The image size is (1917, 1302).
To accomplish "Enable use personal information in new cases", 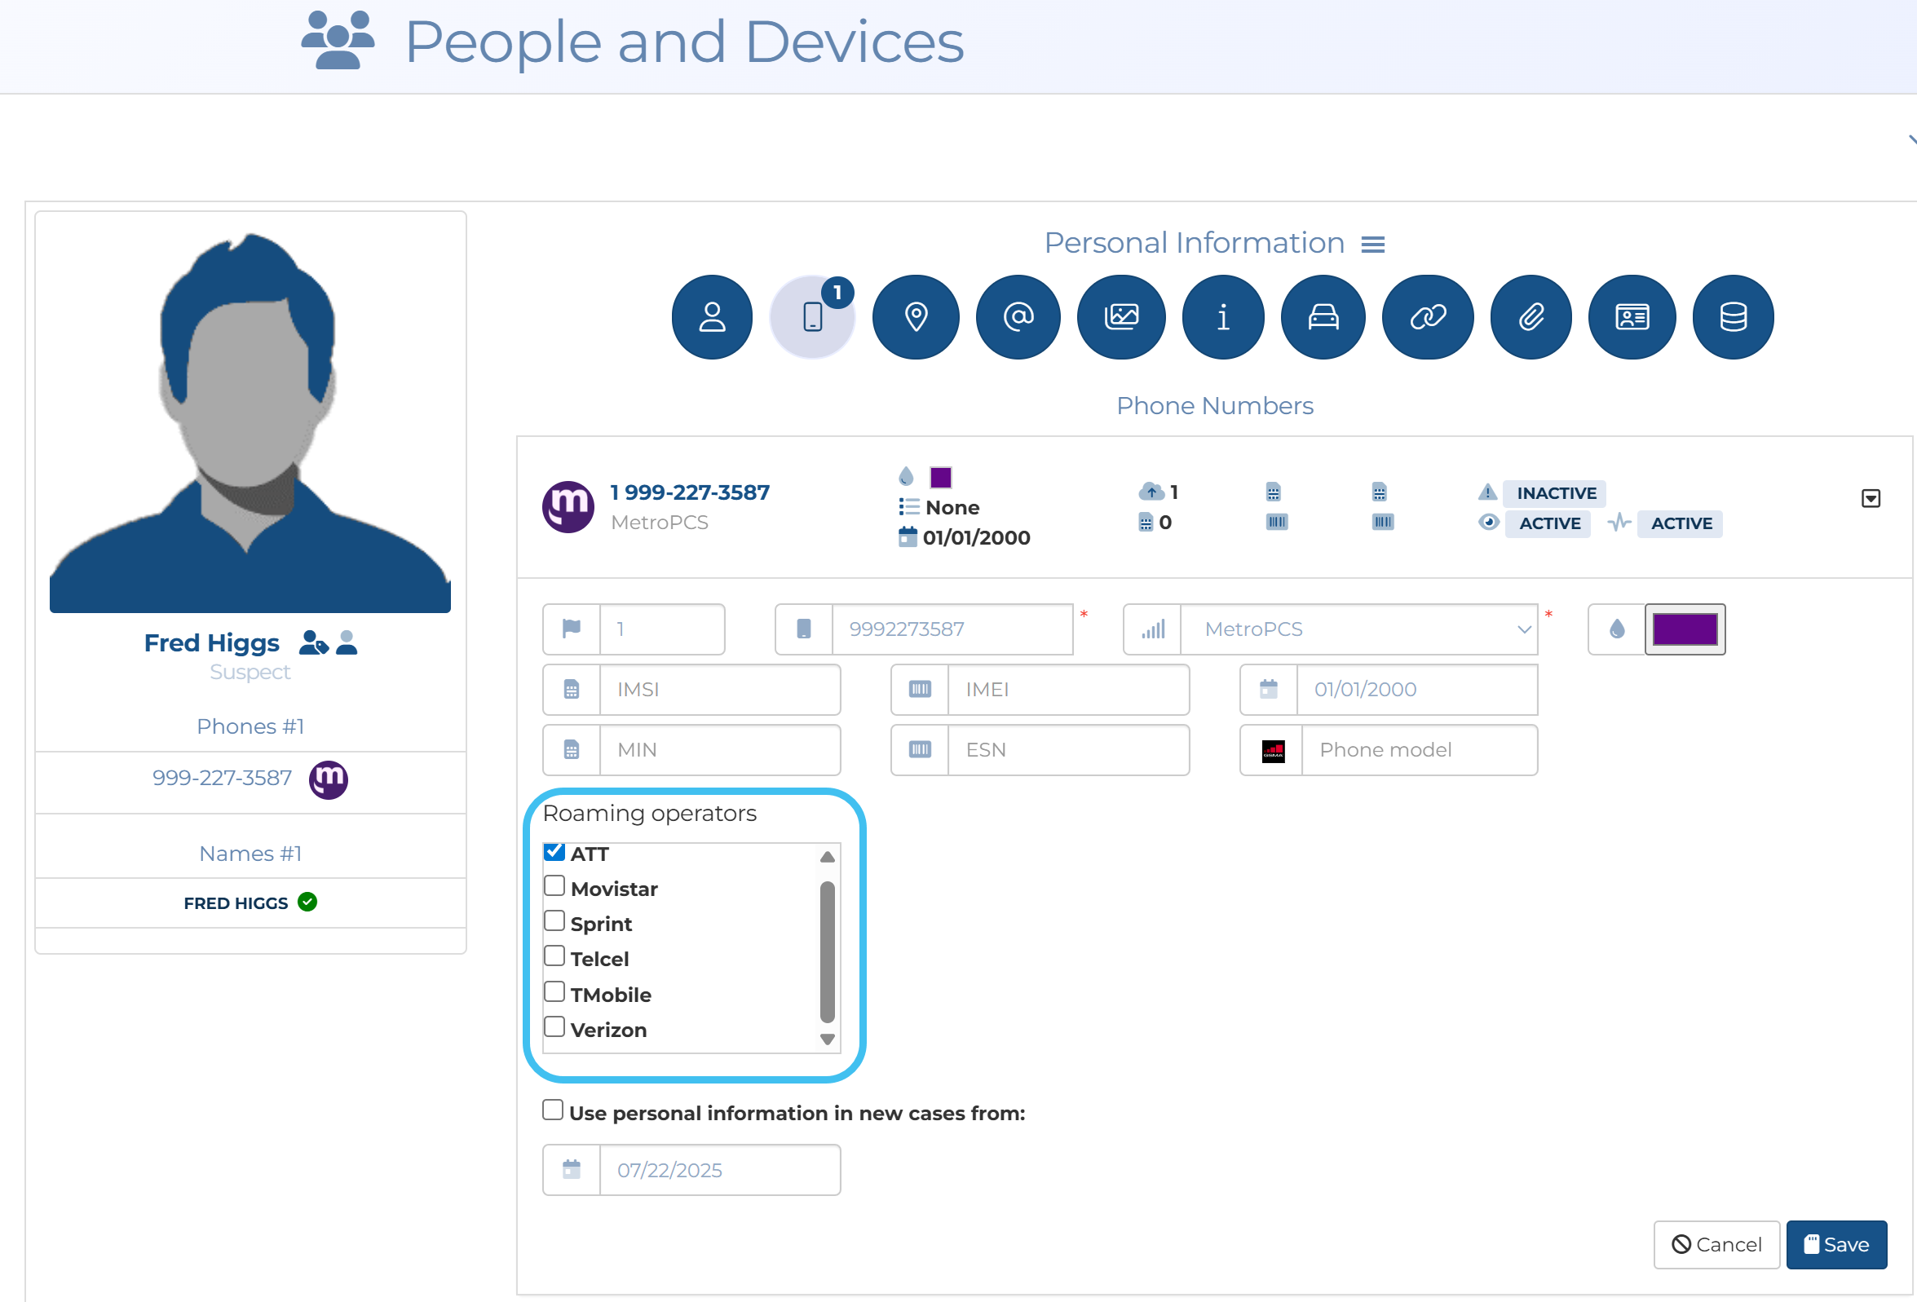I will coord(553,1110).
